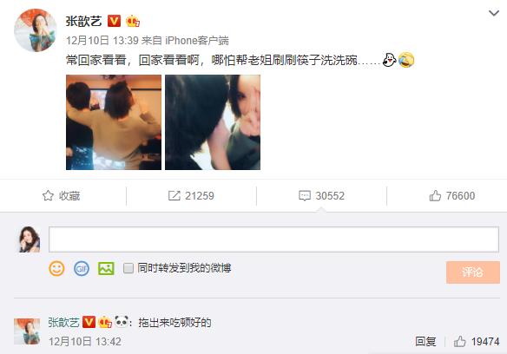Open the comments tab showing 30552
507x354 pixels.
pyautogui.click(x=322, y=195)
